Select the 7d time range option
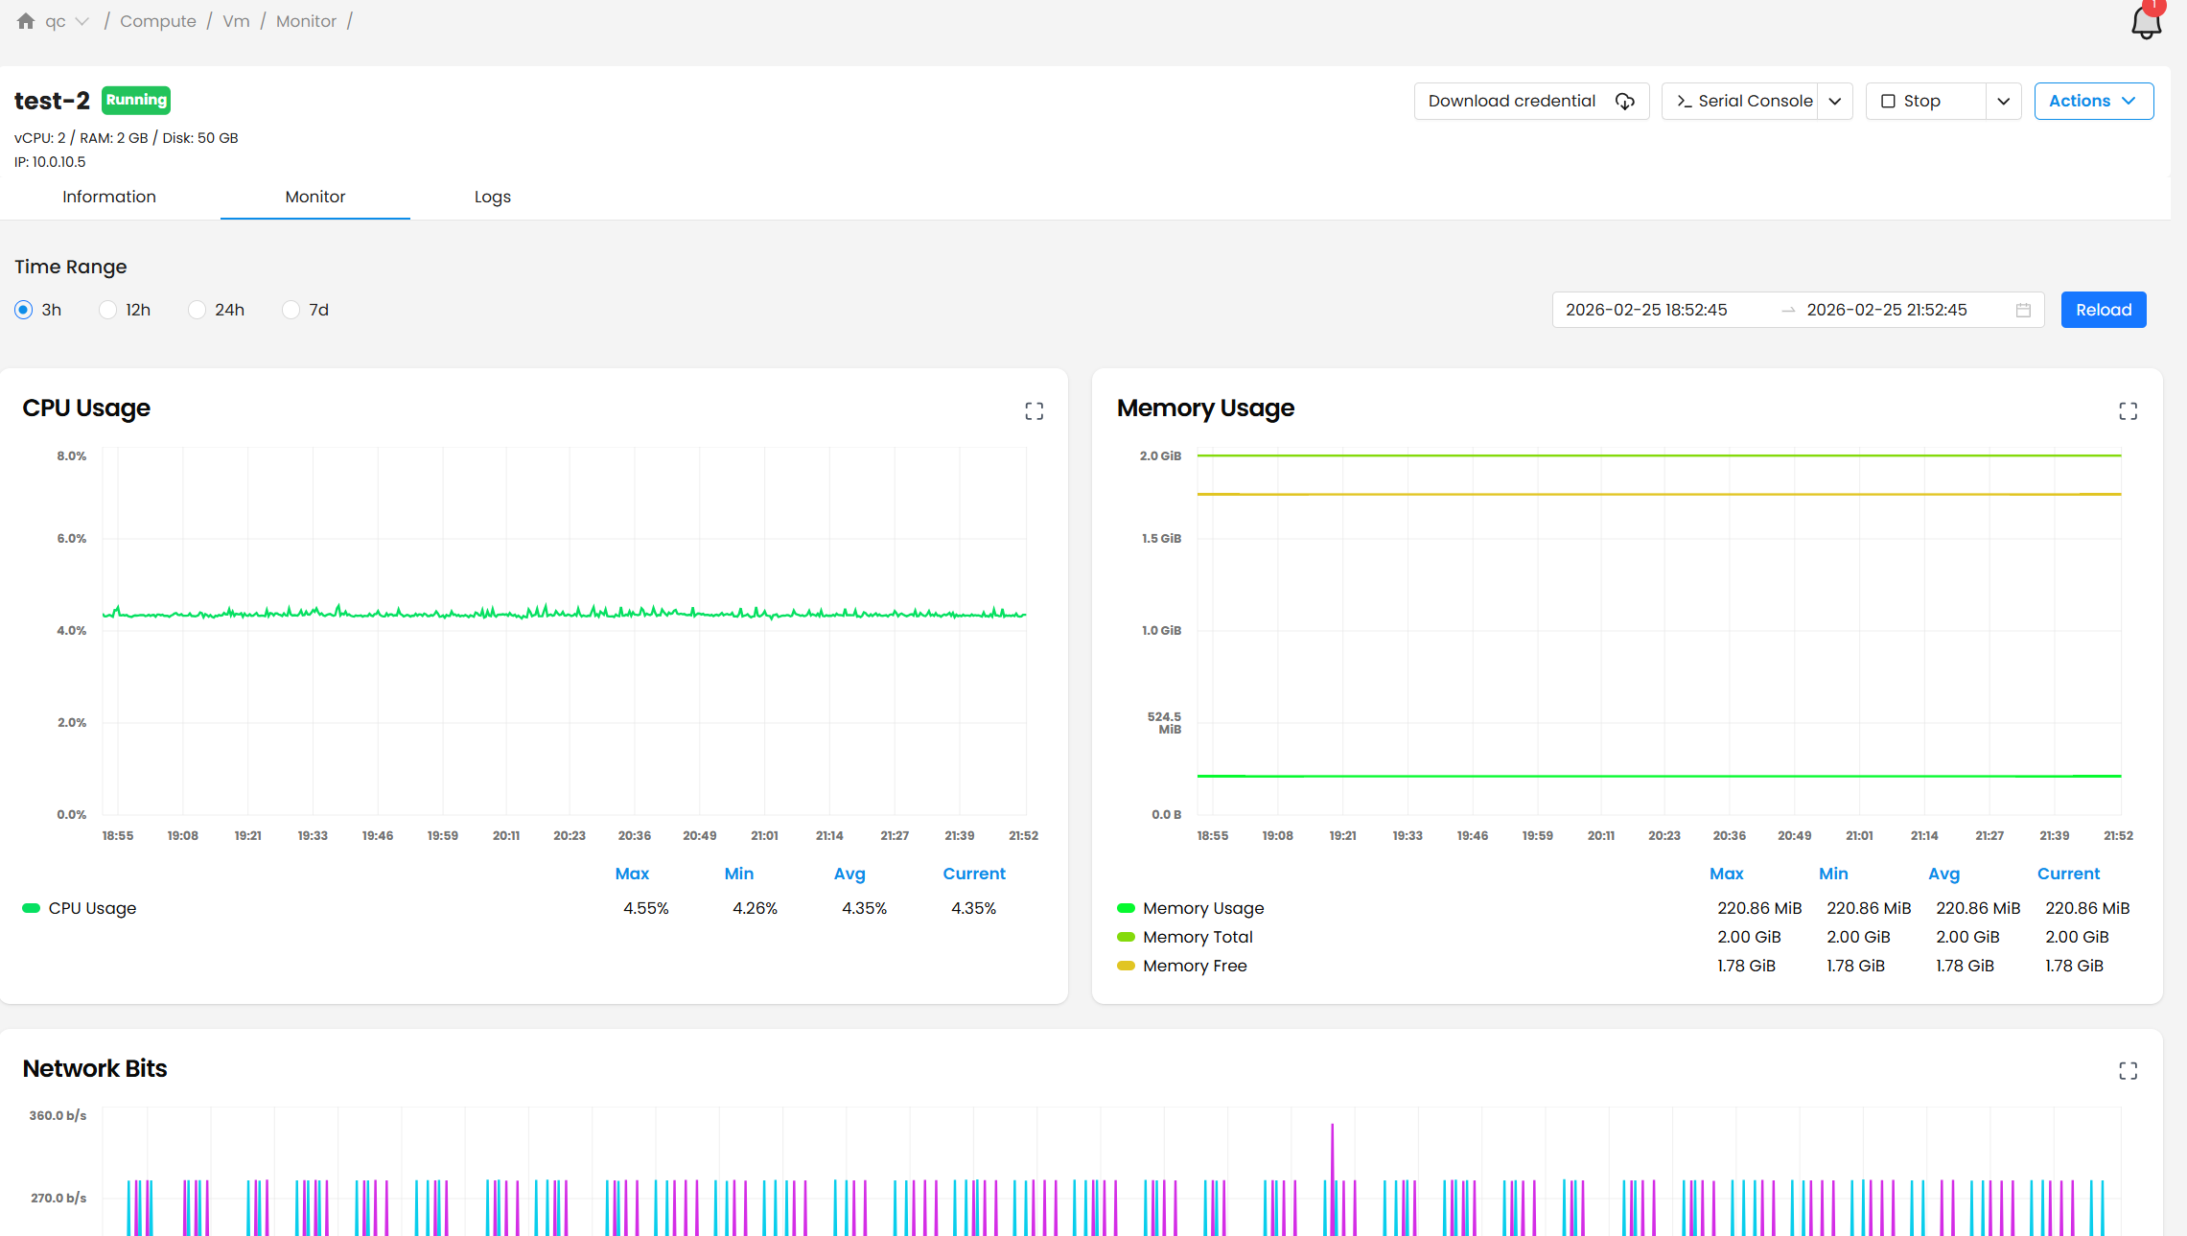This screenshot has height=1236, width=2187. click(291, 310)
